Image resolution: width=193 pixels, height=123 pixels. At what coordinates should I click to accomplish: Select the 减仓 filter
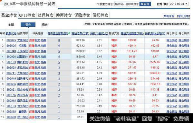[x=44, y=25]
